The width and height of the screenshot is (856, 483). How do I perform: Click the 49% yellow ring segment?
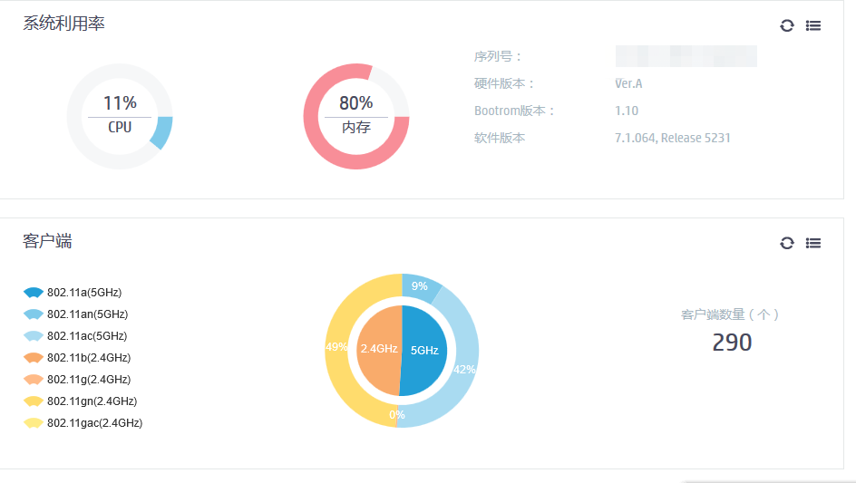(x=336, y=348)
